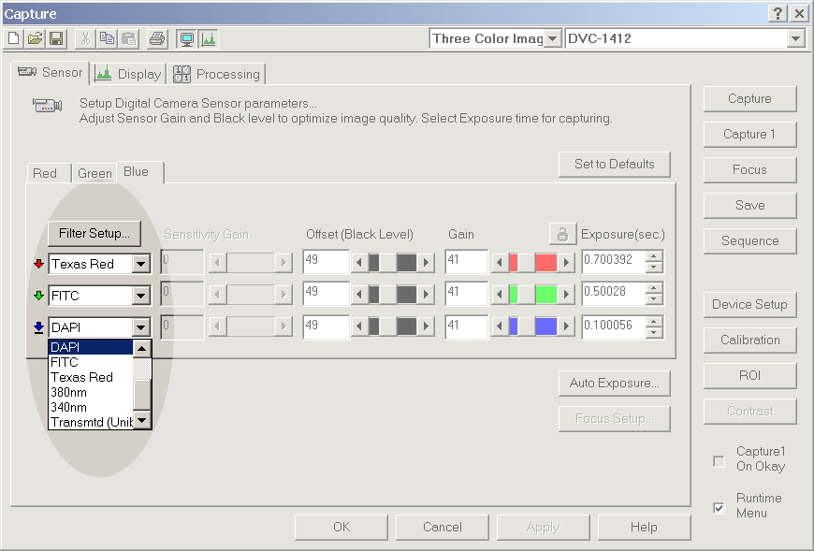Click the Copy toolbar icon

pyautogui.click(x=107, y=39)
